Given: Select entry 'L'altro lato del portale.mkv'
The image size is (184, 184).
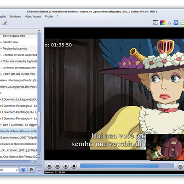Looking at the screenshot, I should [18, 74].
